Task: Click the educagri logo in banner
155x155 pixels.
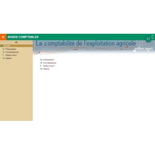Action: [x=143, y=49]
